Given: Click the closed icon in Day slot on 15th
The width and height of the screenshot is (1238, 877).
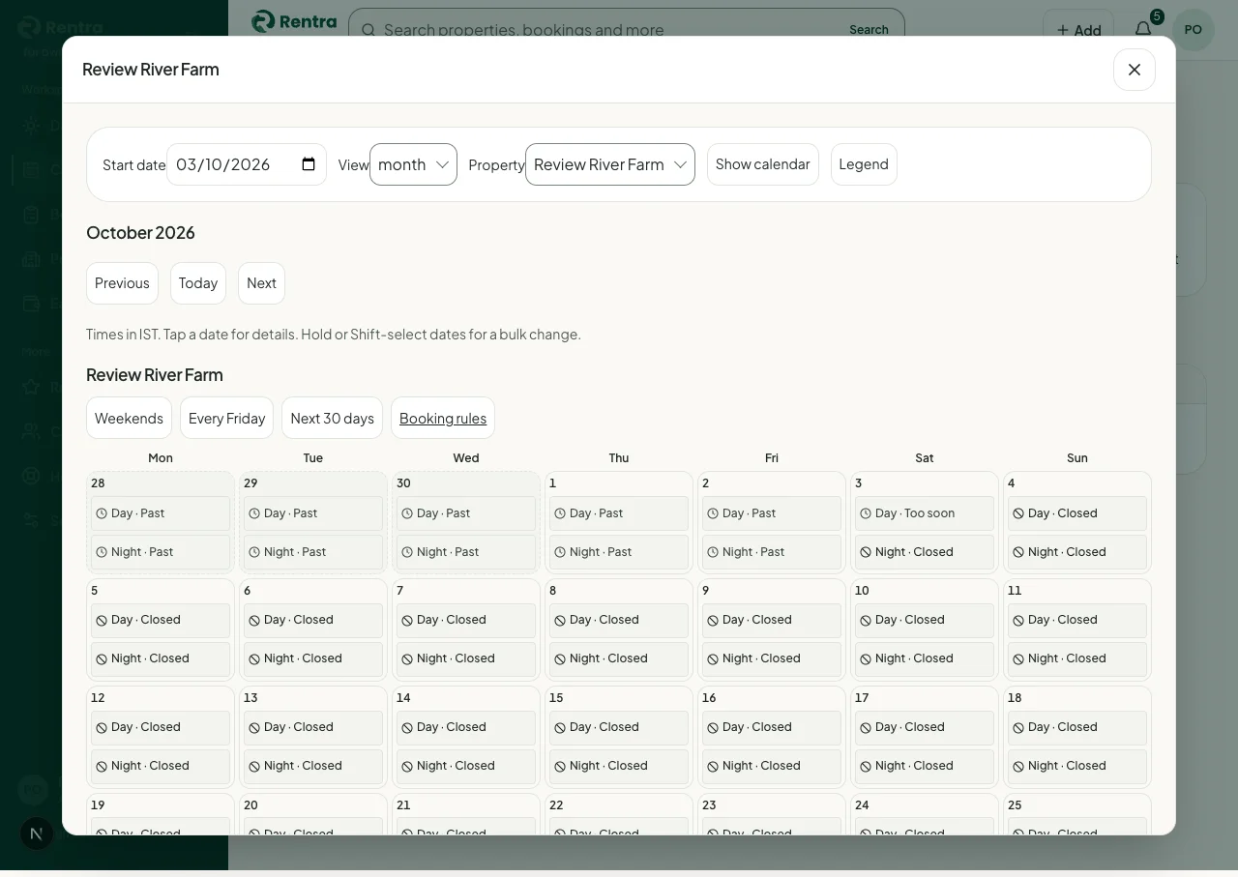Looking at the screenshot, I should 560,727.
